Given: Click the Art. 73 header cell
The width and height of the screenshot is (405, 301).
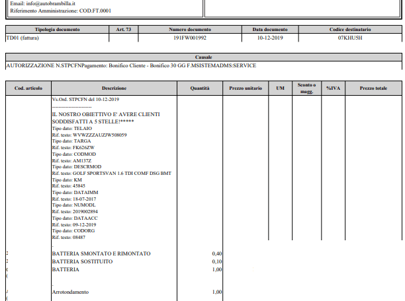Looking at the screenshot, I should (x=123, y=30).
